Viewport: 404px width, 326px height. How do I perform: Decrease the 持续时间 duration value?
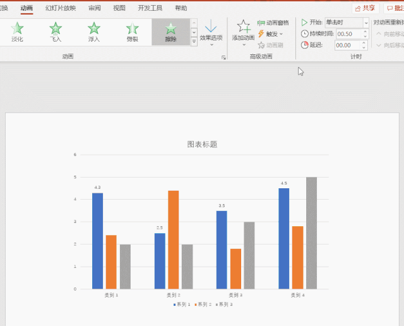365,36
